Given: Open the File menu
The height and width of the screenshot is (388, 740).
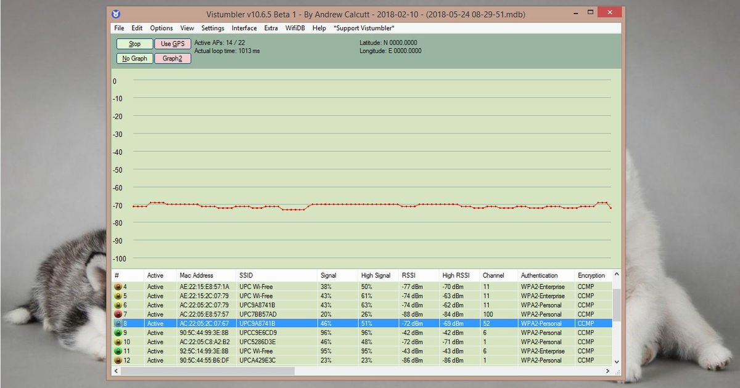Looking at the screenshot, I should 118,28.
